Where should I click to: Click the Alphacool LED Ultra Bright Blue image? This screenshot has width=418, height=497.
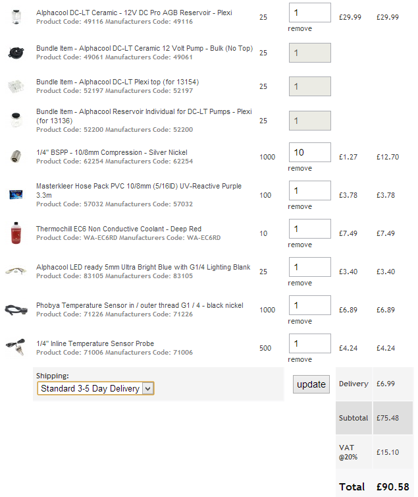coord(16,271)
